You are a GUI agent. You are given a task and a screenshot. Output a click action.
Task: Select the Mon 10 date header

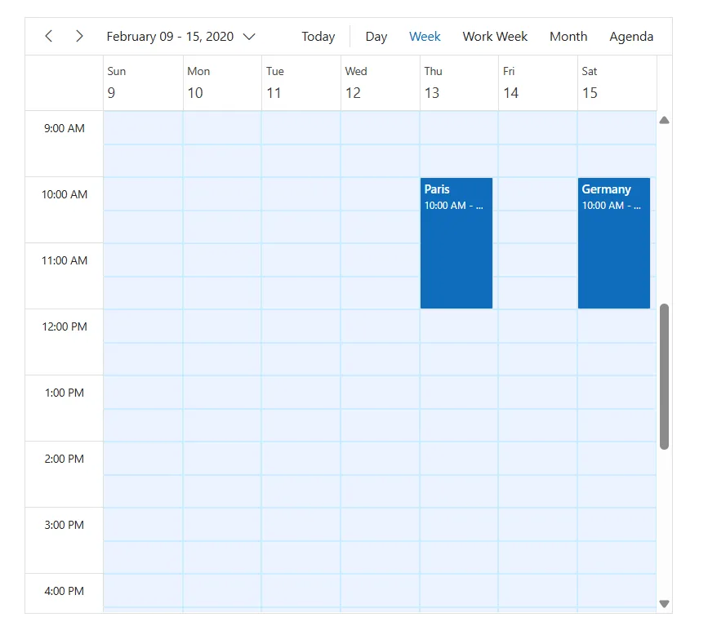click(x=222, y=82)
